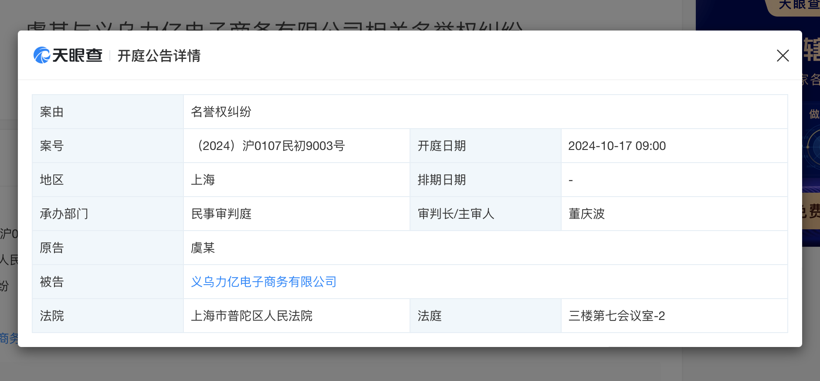The height and width of the screenshot is (381, 820).
Task: Select the case number (2024)沪0107民初9003号
Action: click(270, 146)
